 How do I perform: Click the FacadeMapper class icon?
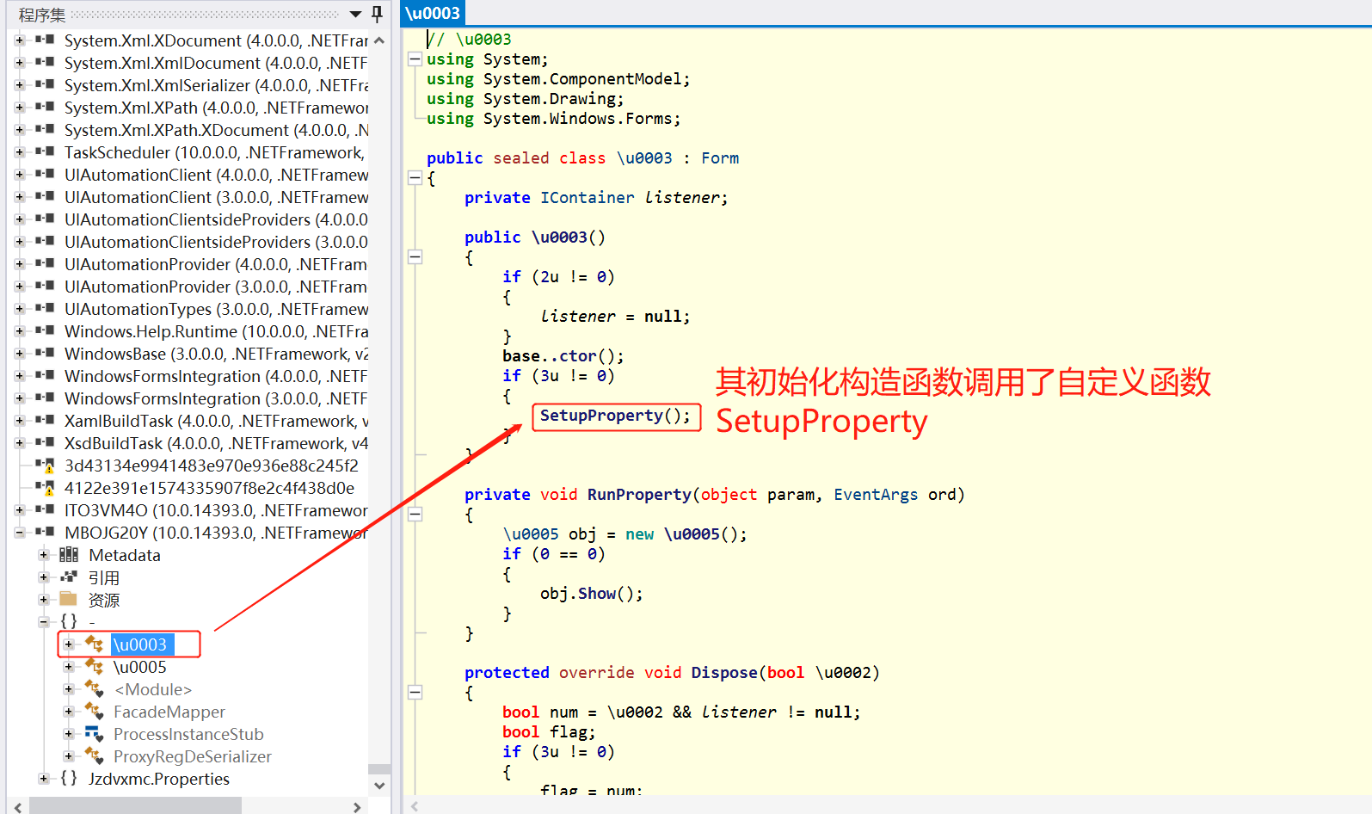(x=95, y=712)
